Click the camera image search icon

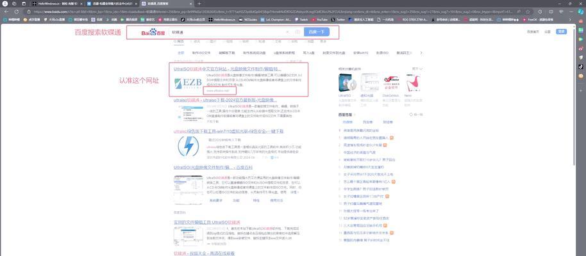click(x=297, y=32)
